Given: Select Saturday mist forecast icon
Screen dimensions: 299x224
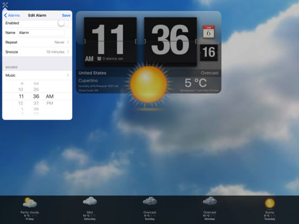Looking at the screenshot, I should [90, 201].
